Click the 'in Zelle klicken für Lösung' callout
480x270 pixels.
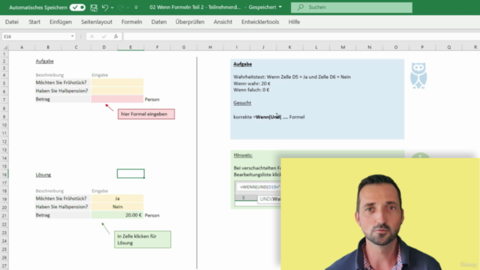pyautogui.click(x=142, y=239)
